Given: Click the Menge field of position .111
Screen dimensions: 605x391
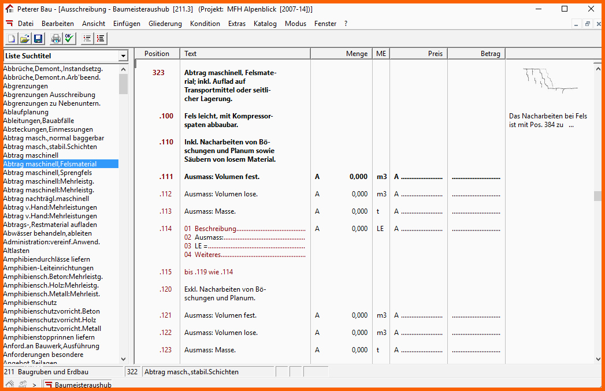Looking at the screenshot, I should point(341,177).
